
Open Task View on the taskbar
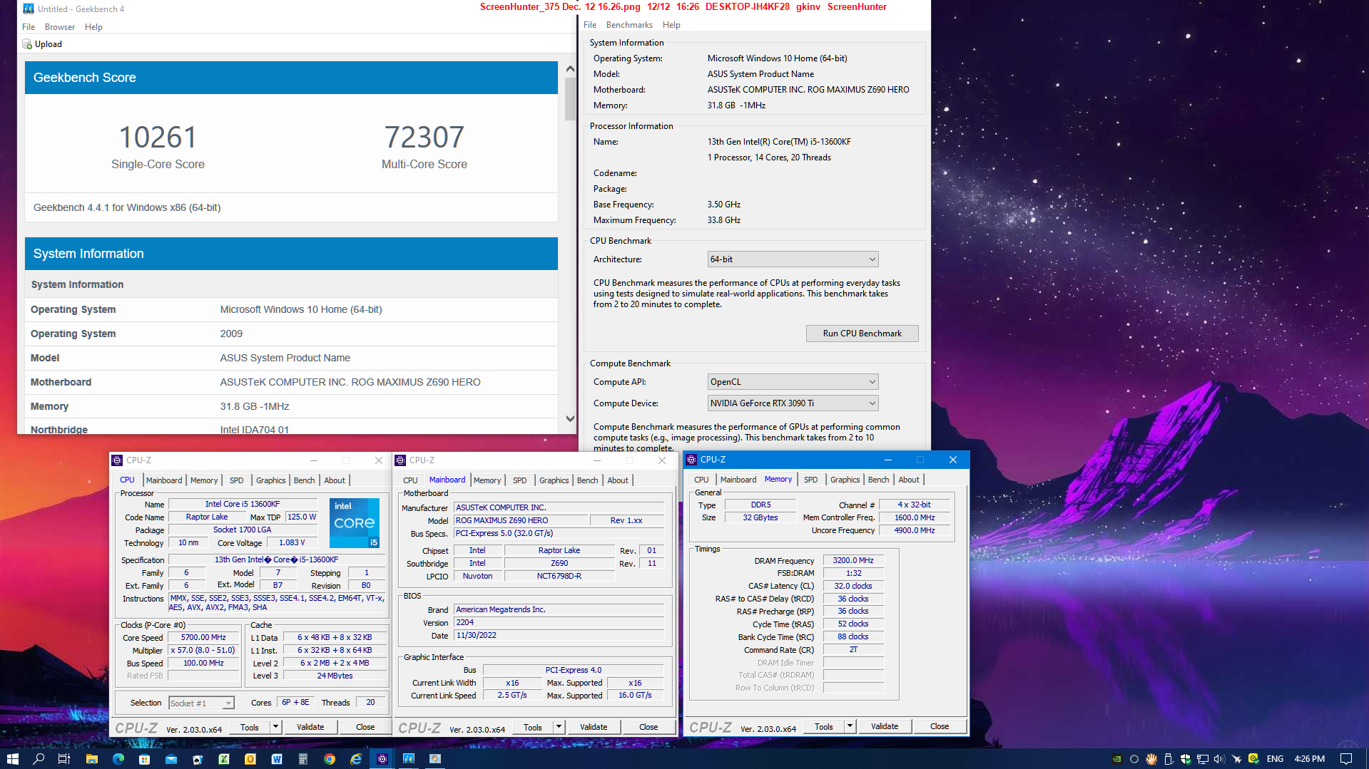click(64, 759)
